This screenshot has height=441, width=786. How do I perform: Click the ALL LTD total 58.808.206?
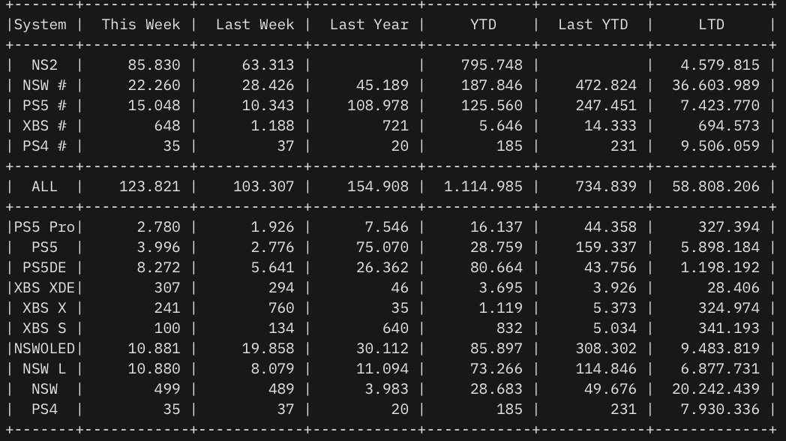715,186
